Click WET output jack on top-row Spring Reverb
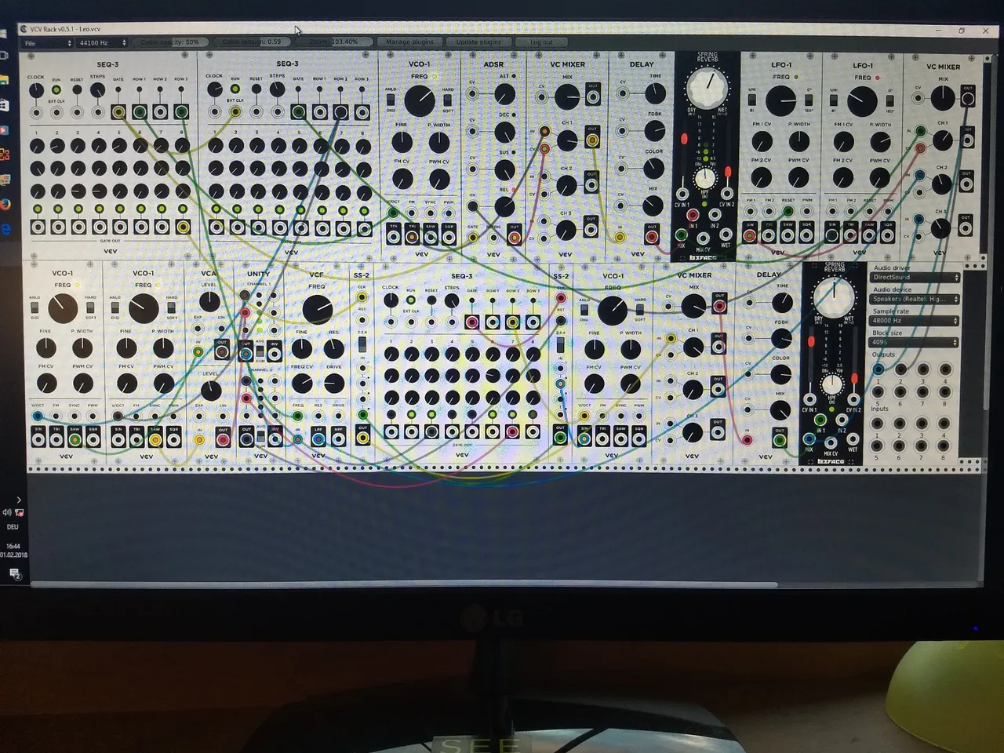This screenshot has height=753, width=1004. tap(725, 234)
